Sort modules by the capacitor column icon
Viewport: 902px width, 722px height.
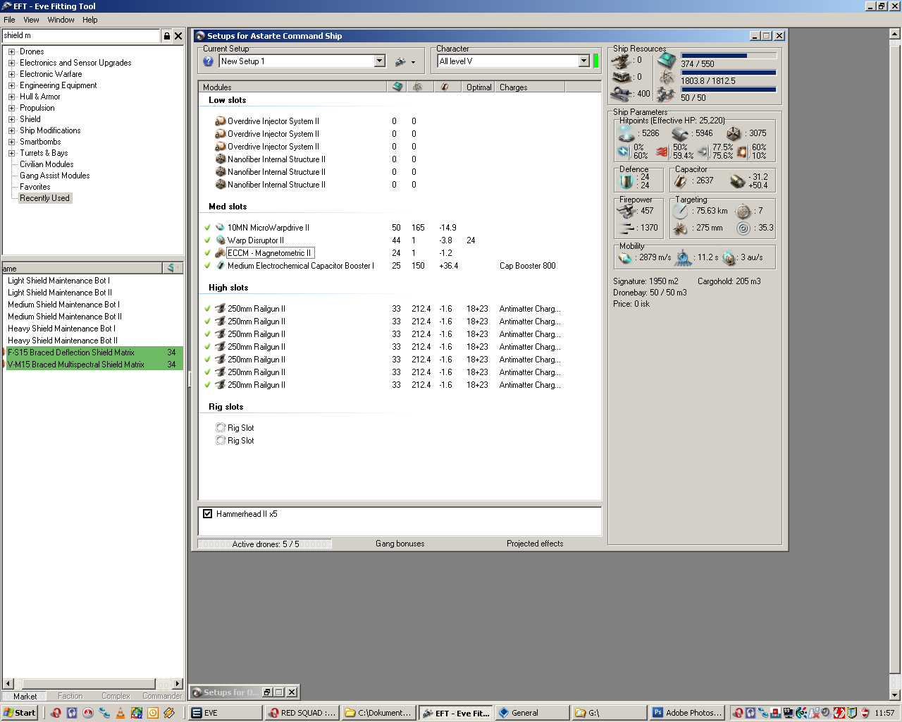click(x=445, y=87)
